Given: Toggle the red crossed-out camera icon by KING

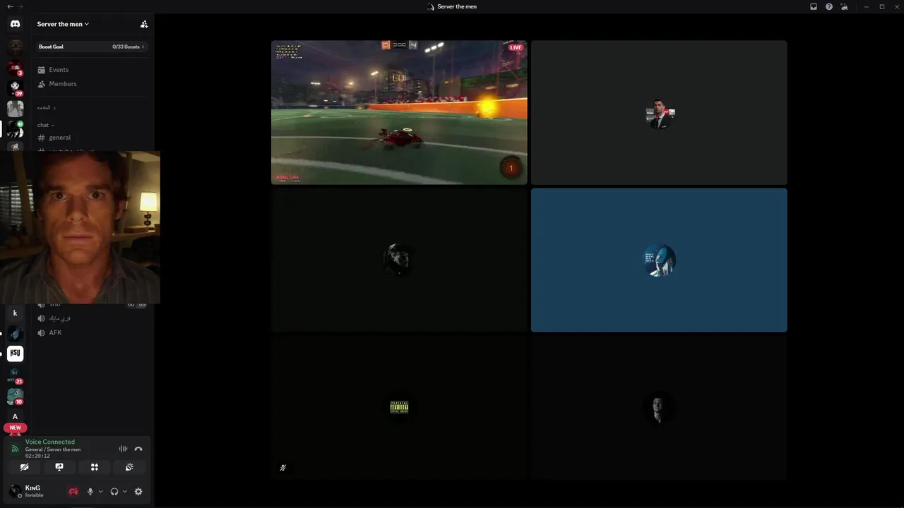Looking at the screenshot, I should pos(73,492).
